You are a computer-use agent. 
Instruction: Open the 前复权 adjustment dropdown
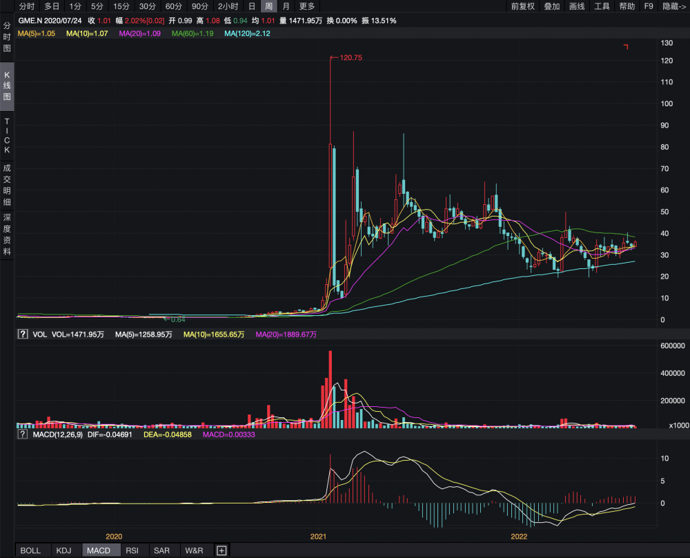tap(522, 6)
